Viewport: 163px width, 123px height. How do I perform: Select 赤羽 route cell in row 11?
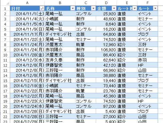coord(148,60)
